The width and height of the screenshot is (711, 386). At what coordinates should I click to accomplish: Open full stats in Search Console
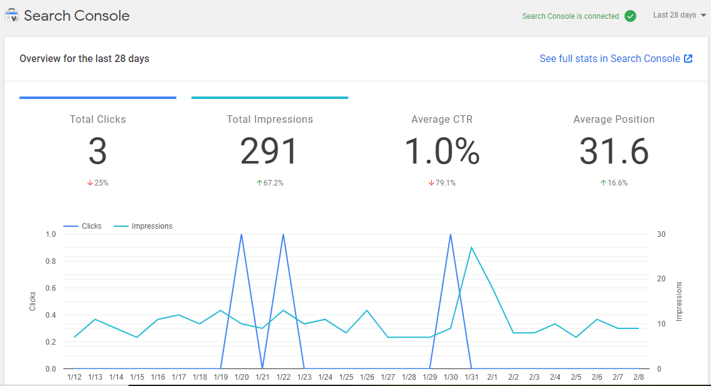pos(609,58)
